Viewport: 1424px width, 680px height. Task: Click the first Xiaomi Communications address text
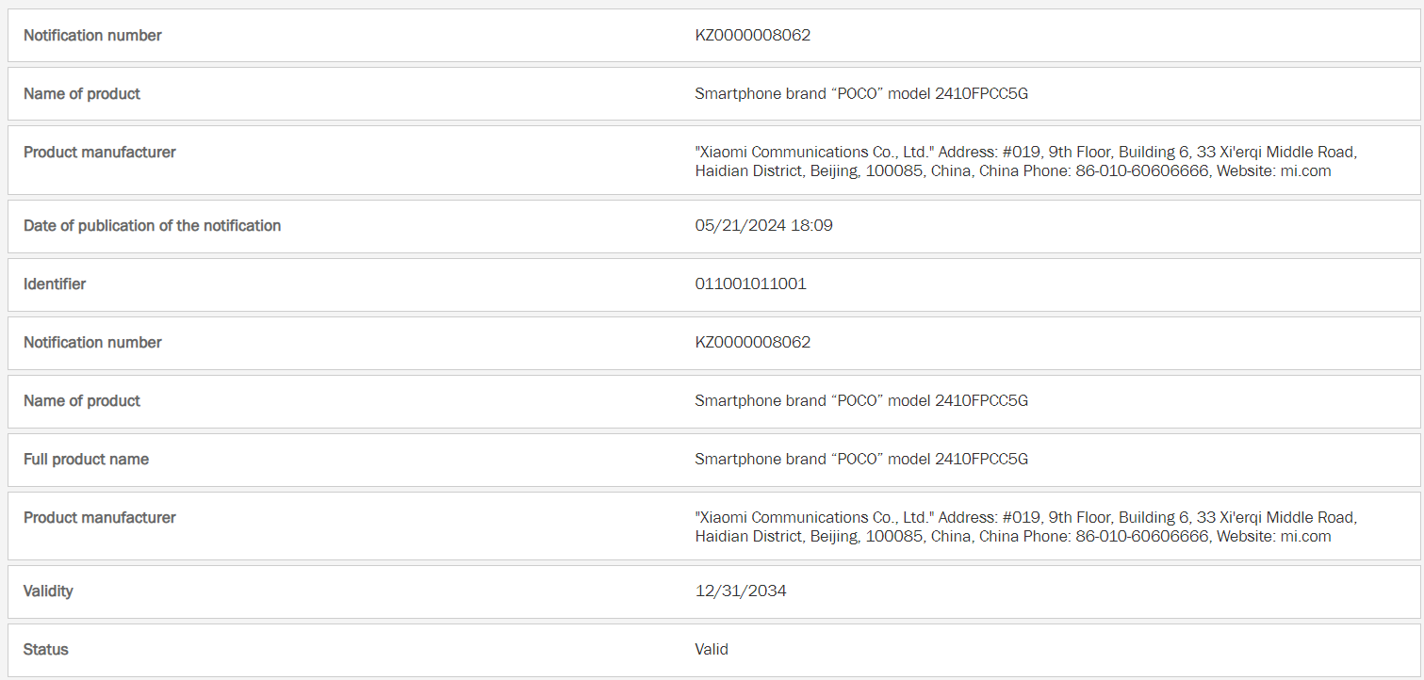point(1024,162)
